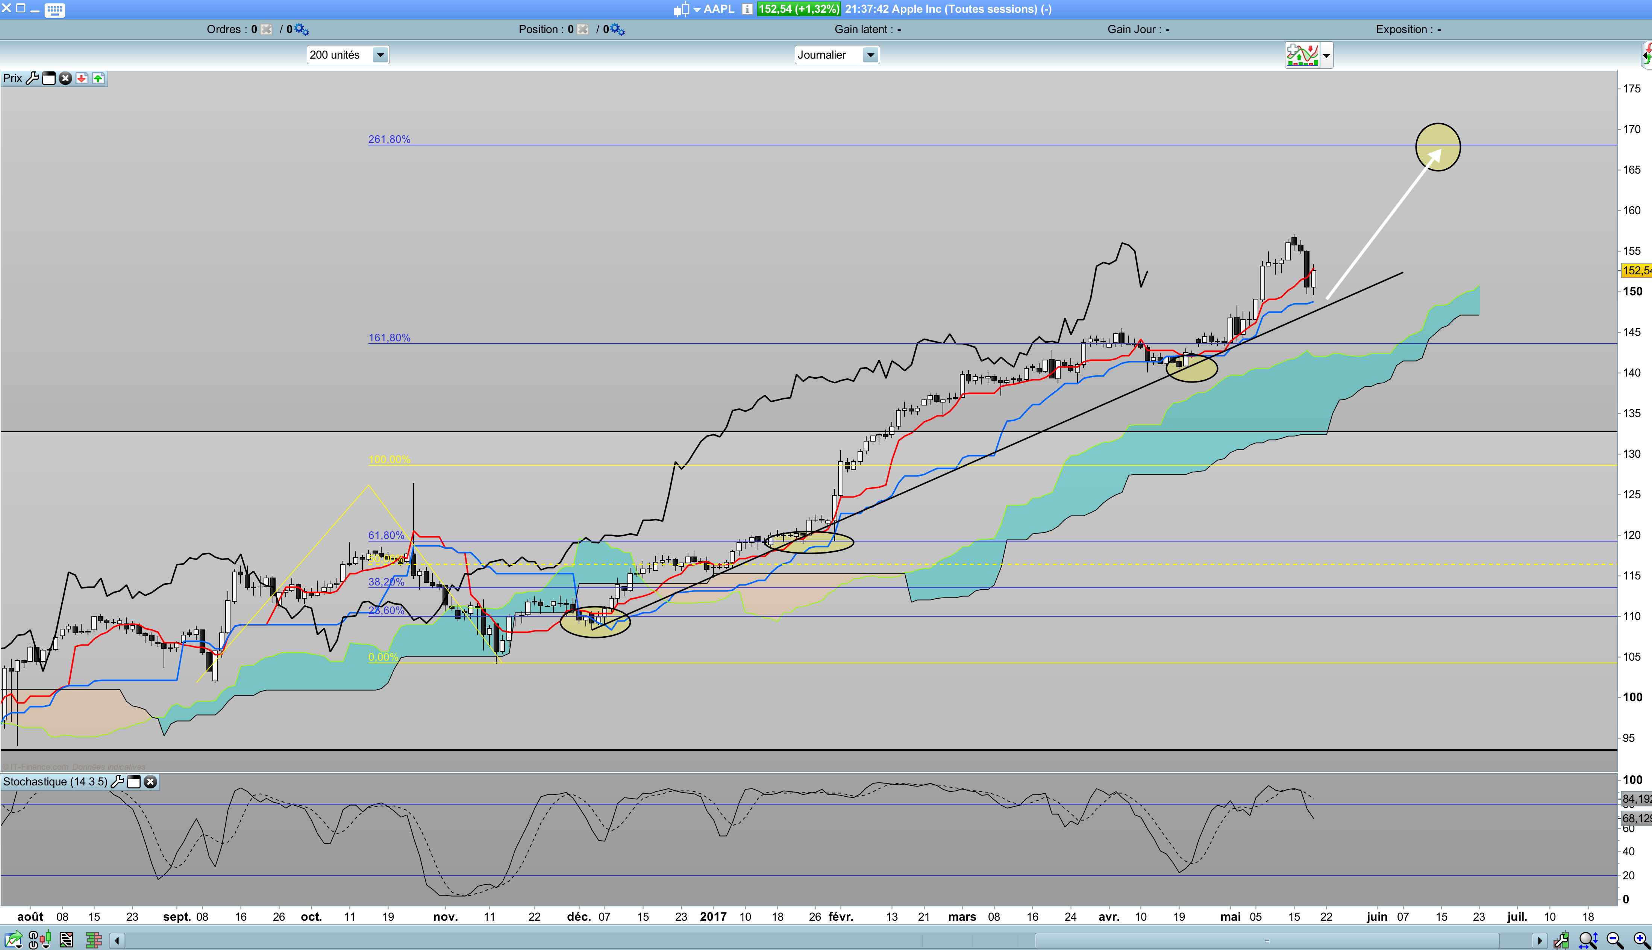Move Prix panel down with red arrow
The height and width of the screenshot is (950, 1652).
[x=82, y=78]
